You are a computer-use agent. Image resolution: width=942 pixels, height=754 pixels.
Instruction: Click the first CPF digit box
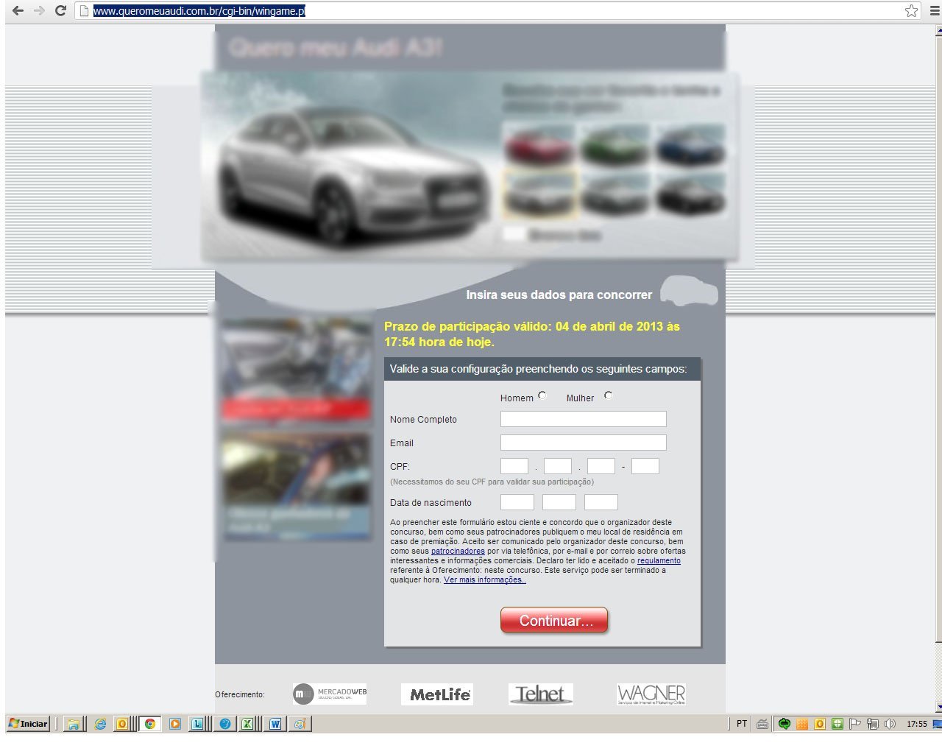tap(514, 466)
